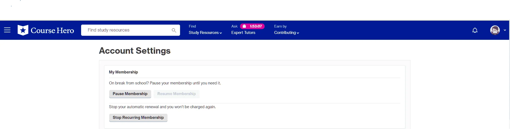Click the Stop Recurring Membership button
510x129 pixels.
click(x=138, y=118)
